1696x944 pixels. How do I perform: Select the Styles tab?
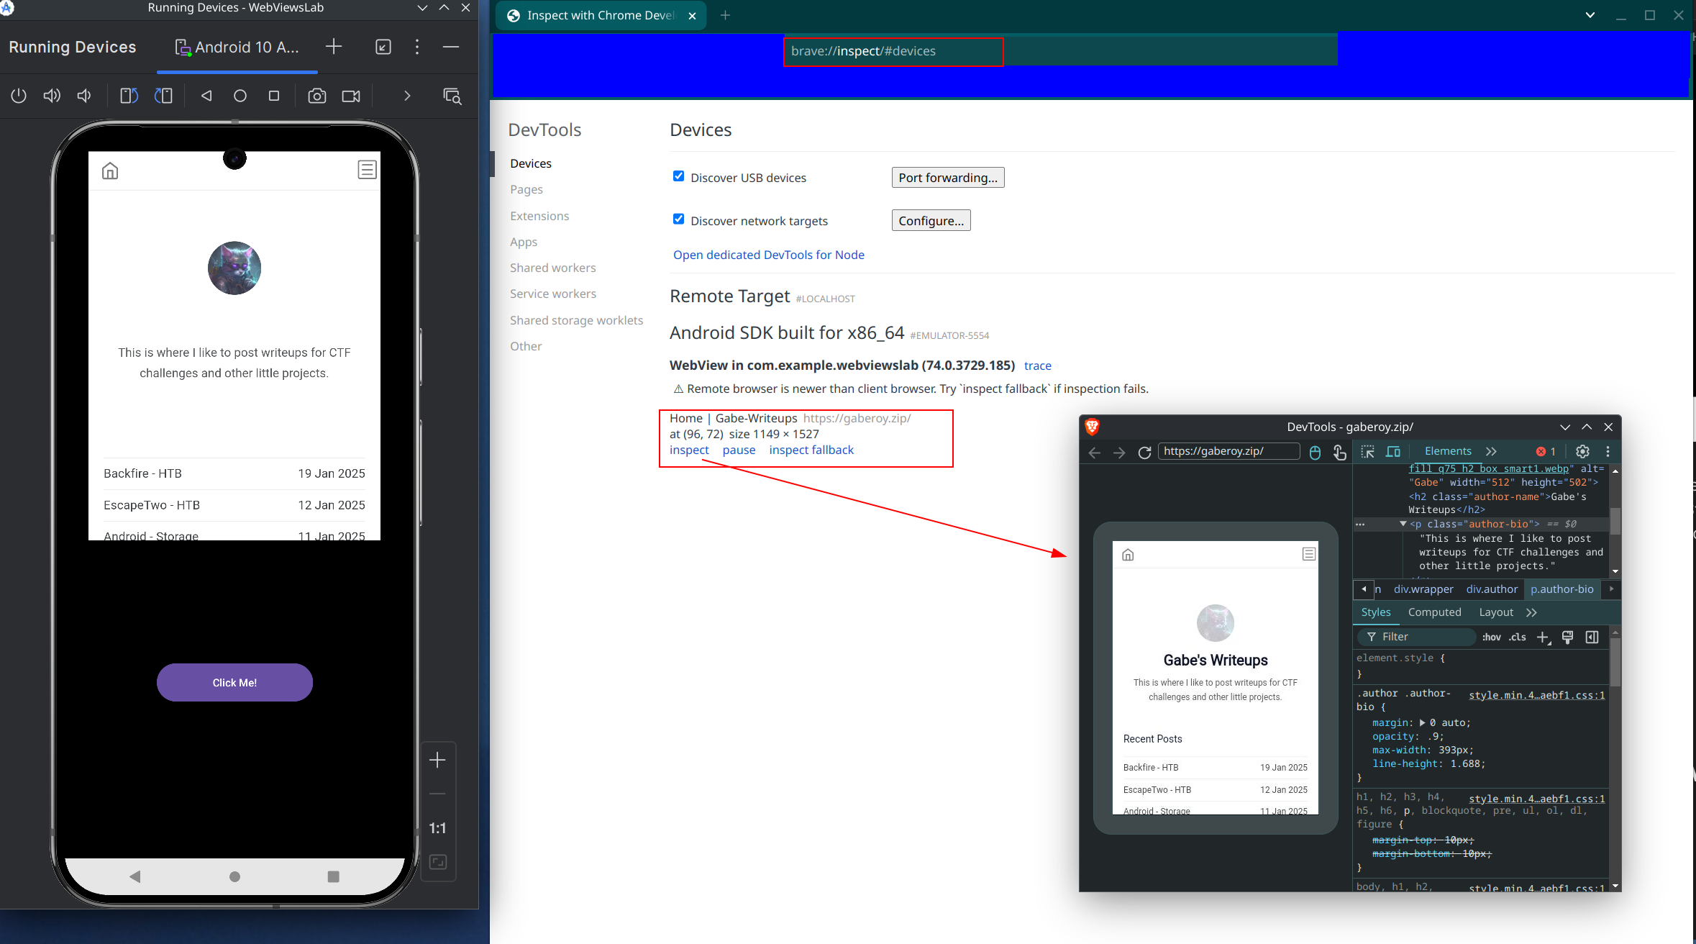[1376, 612]
